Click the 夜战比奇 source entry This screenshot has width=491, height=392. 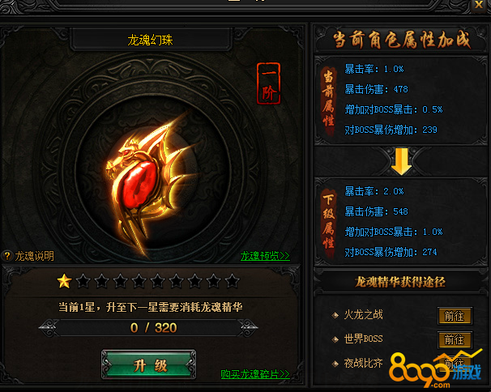(x=363, y=363)
